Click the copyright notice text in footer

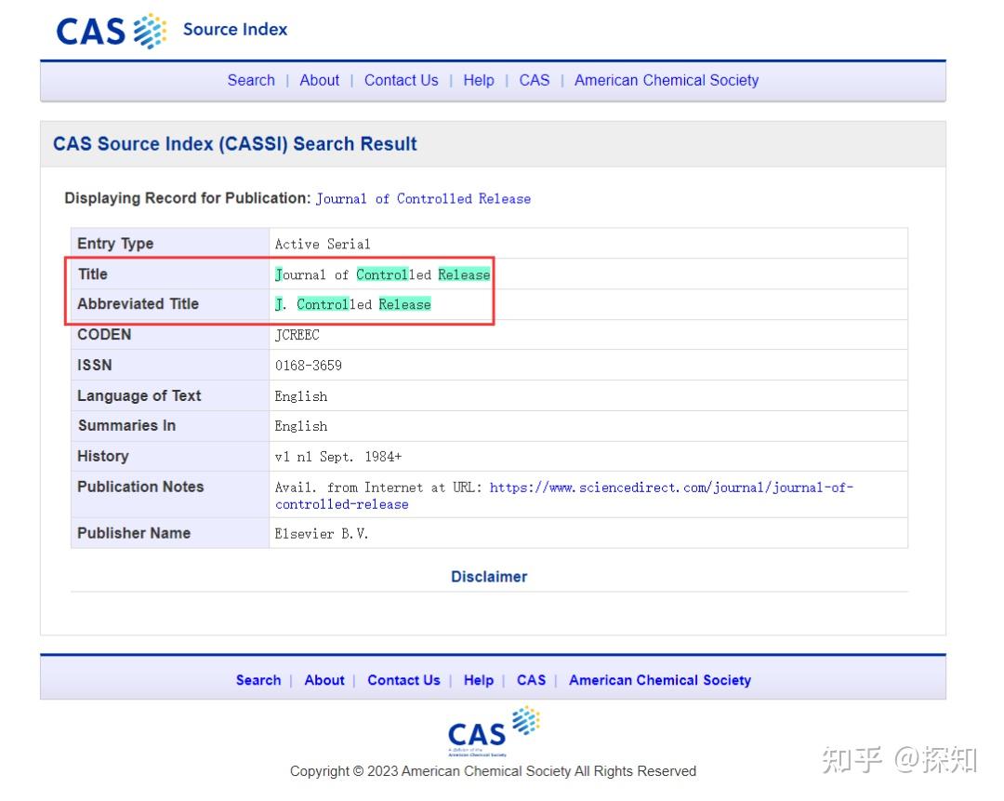click(x=493, y=771)
